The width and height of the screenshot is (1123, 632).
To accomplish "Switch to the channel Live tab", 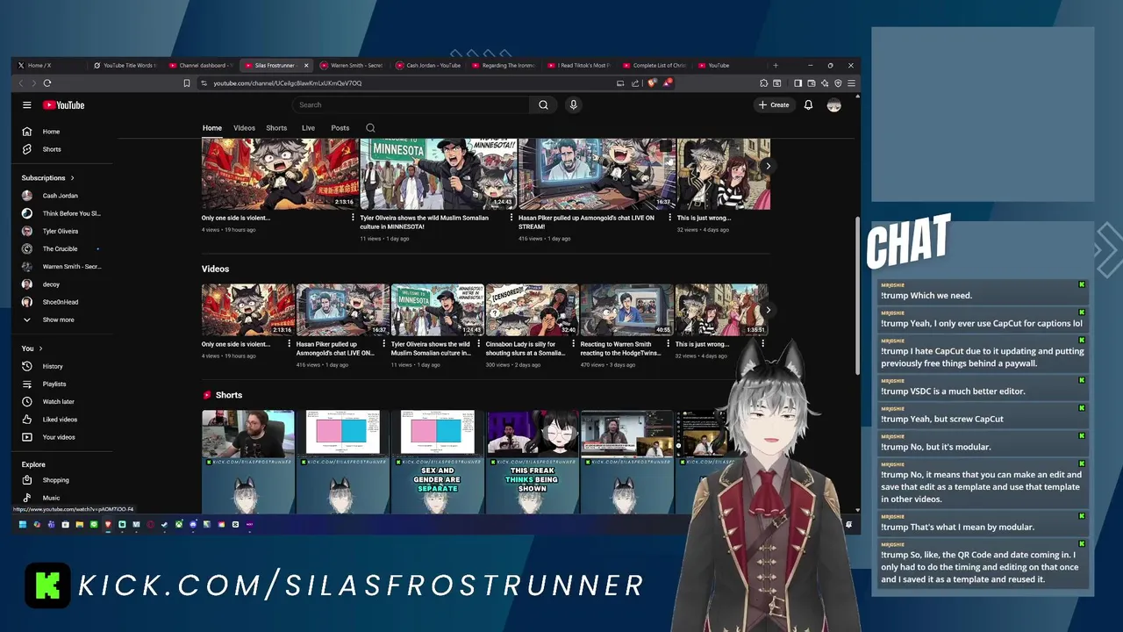I will point(308,128).
